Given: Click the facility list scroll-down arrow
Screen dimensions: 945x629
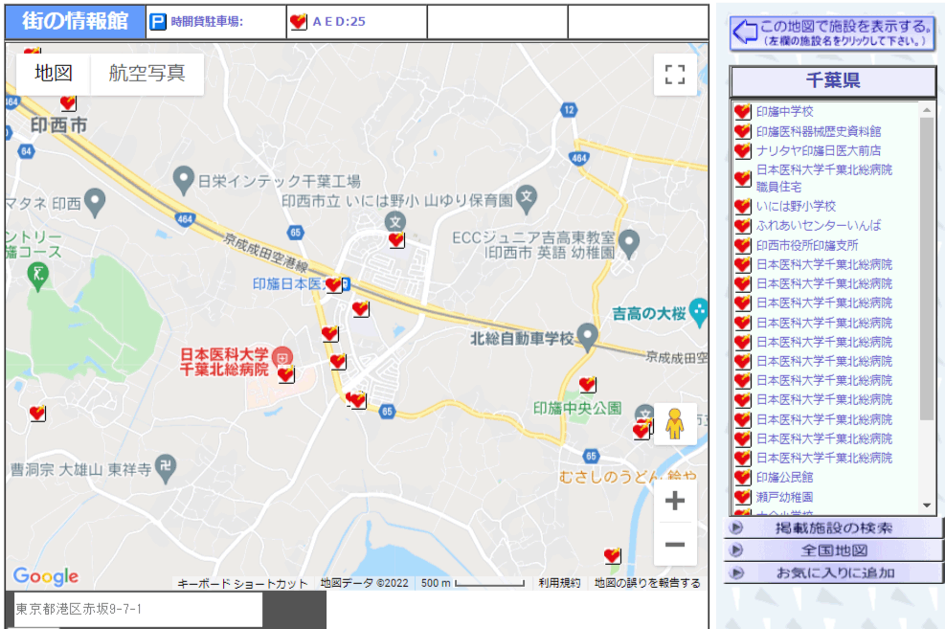Looking at the screenshot, I should tap(927, 505).
